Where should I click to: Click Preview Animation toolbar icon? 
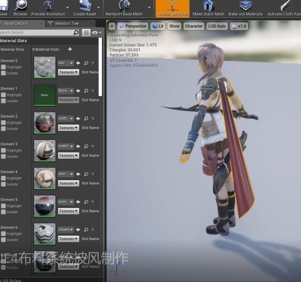point(48,6)
